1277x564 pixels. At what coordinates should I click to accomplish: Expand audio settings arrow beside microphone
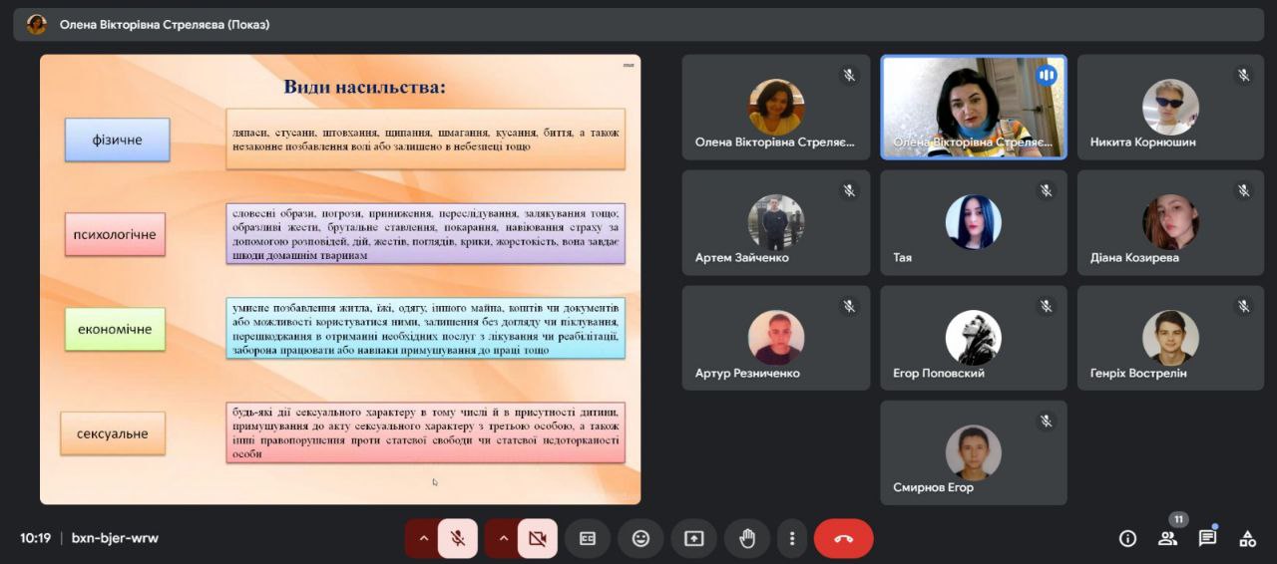click(x=422, y=538)
